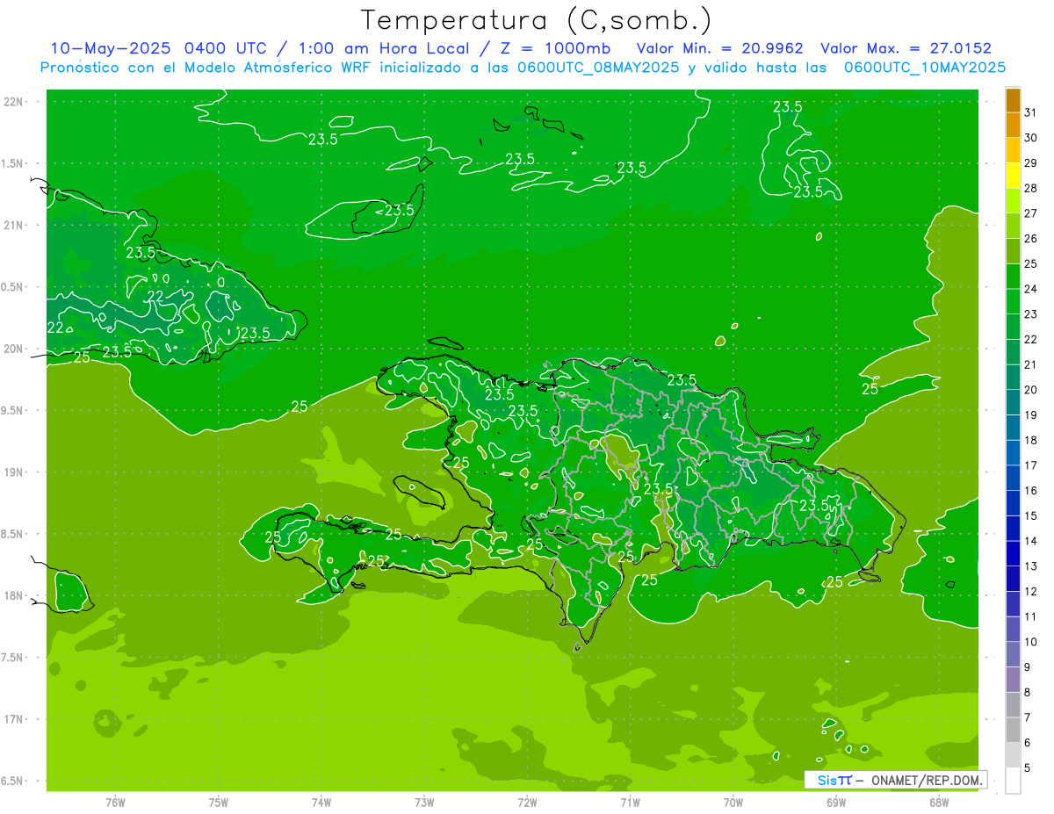This screenshot has height=814, width=1054.
Task: Pick the dark blue legend swatch between 12 and 13
Action: 1013,580
